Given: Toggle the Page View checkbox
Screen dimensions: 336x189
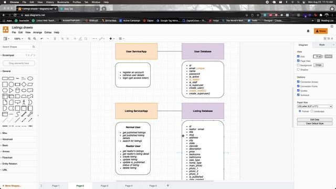Looking at the screenshot, I should pos(298,61).
